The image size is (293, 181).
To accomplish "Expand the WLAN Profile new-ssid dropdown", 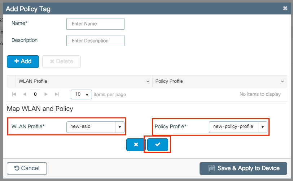I will point(120,127).
